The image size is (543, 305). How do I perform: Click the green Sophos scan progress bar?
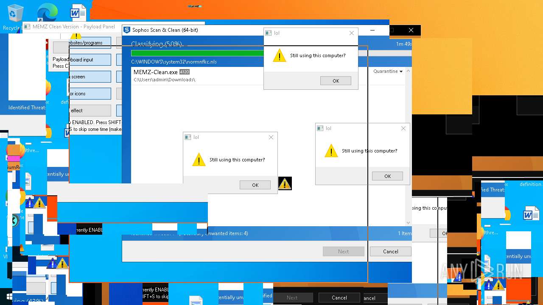tap(197, 53)
